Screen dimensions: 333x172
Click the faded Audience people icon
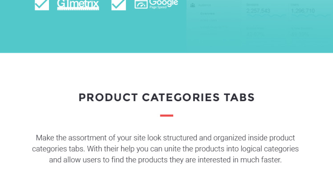click(193, 5)
